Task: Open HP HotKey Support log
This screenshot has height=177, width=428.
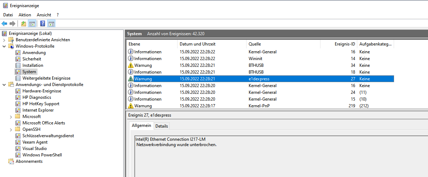Action: [x=41, y=104]
